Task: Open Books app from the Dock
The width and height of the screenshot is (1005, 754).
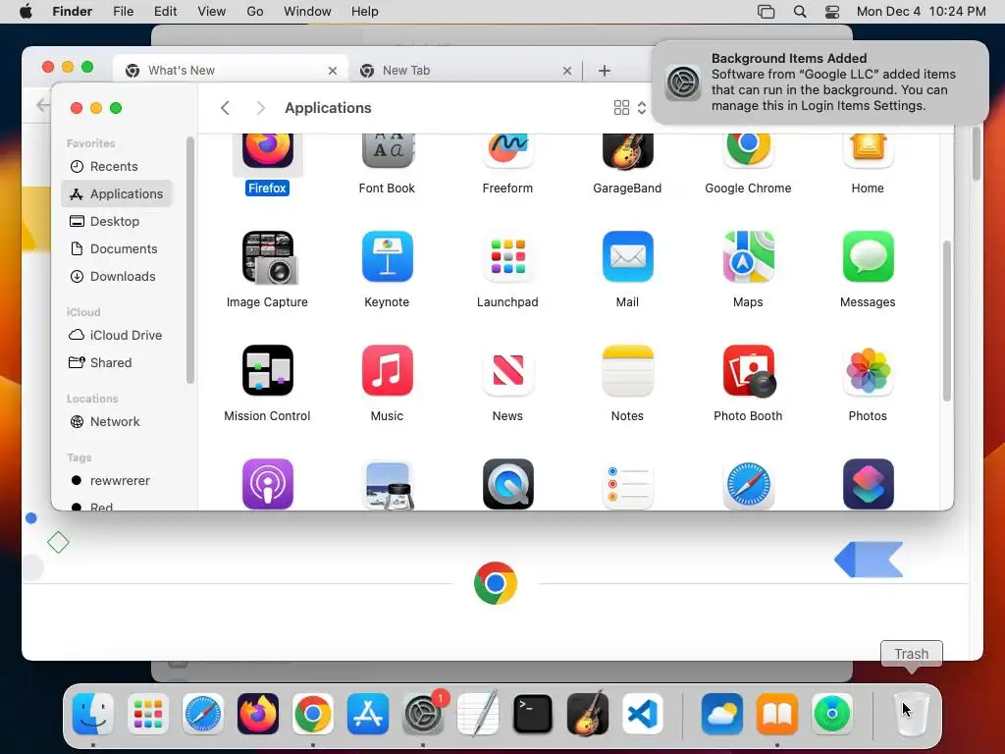Action: pyautogui.click(x=777, y=714)
